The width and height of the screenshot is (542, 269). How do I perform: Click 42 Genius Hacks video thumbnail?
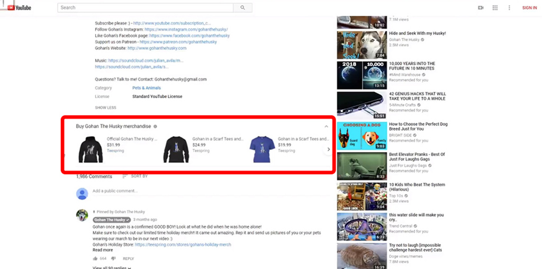[362, 105]
